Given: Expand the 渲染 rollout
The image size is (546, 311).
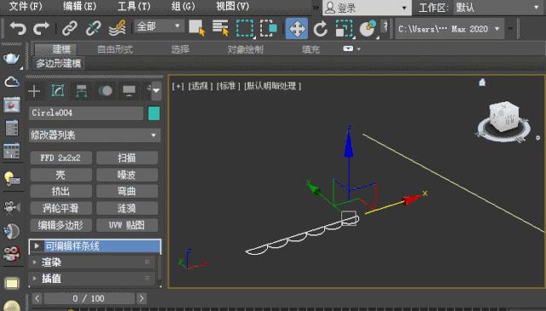Looking at the screenshot, I should (92, 262).
